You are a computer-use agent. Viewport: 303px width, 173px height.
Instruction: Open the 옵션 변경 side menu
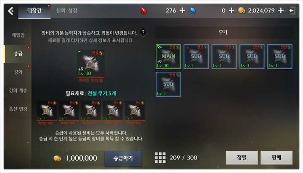(x=18, y=109)
